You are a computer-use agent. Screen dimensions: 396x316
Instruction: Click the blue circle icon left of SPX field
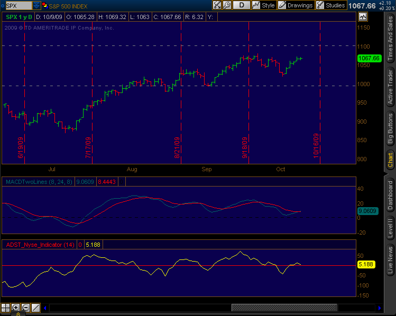coord(3,6)
